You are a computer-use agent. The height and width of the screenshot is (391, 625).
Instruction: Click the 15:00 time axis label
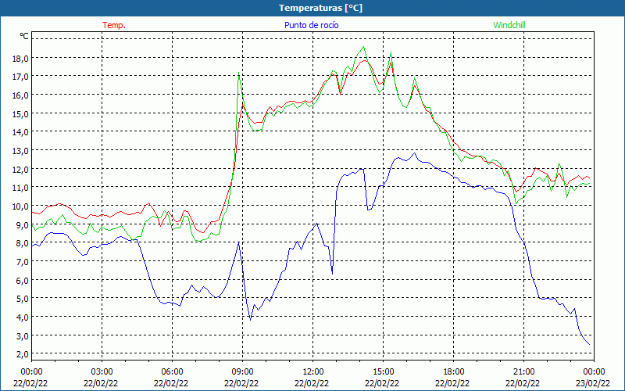tap(383, 372)
